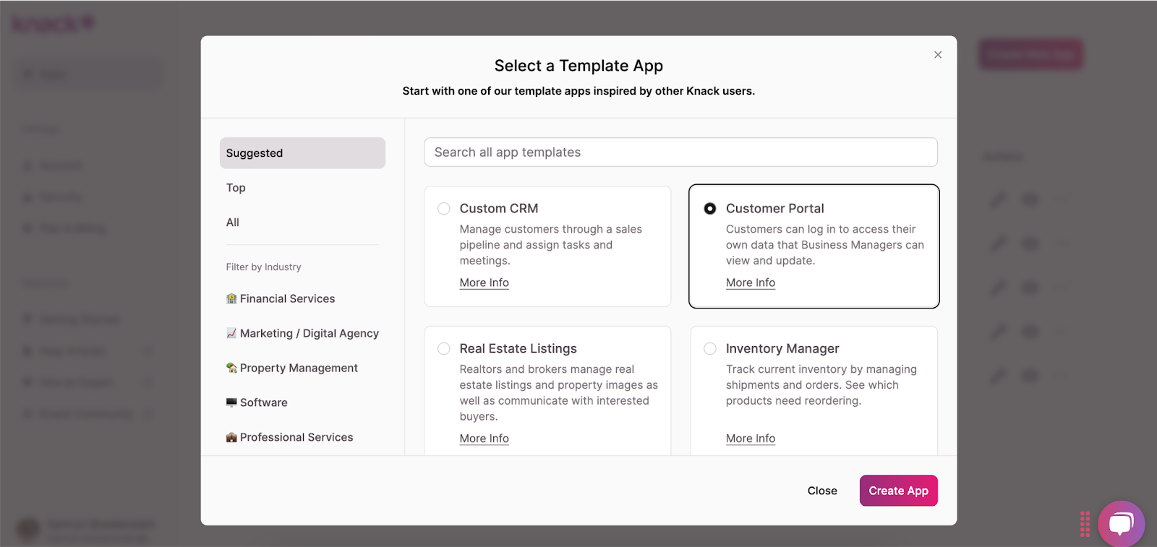Select the Custom CRM radio button
The image size is (1157, 547).
[x=444, y=209]
